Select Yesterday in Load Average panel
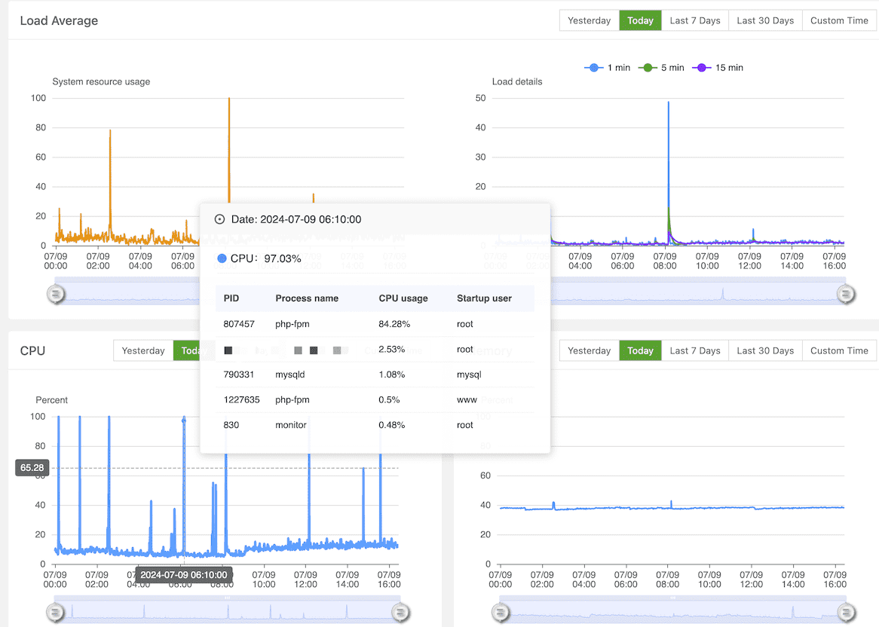Viewport: 879px width, 627px height. tap(589, 20)
